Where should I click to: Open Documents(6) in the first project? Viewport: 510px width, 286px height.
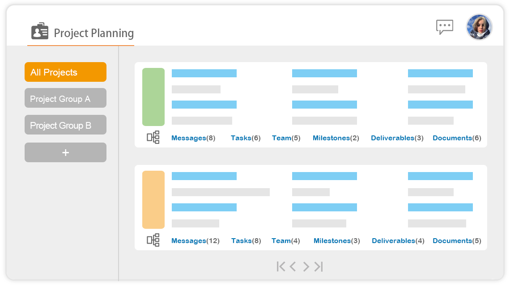click(x=457, y=138)
